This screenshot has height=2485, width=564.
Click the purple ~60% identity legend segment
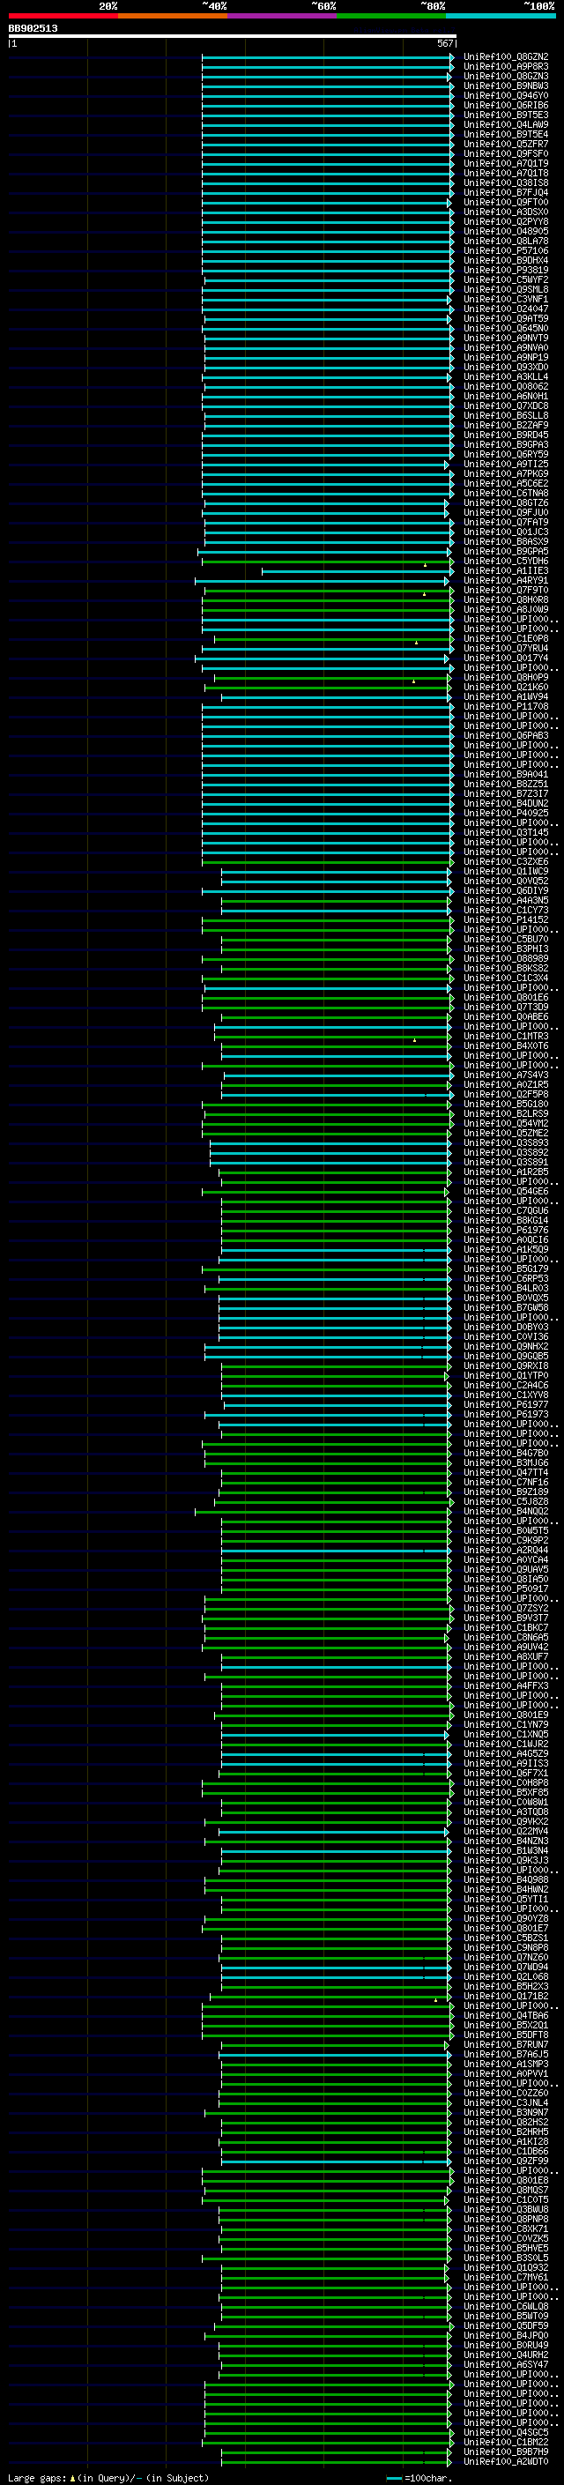(283, 16)
